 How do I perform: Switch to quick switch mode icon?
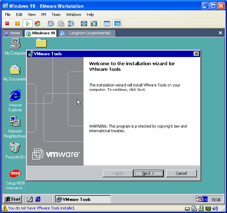point(94,24)
